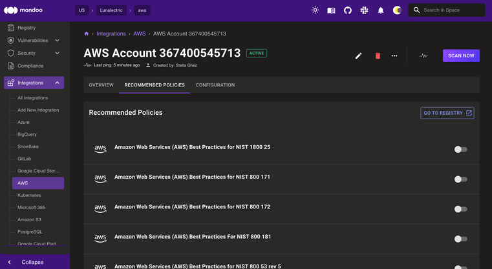Image resolution: width=492 pixels, height=269 pixels.
Task: Collapse the Integrations menu chevron
Action: point(57,83)
